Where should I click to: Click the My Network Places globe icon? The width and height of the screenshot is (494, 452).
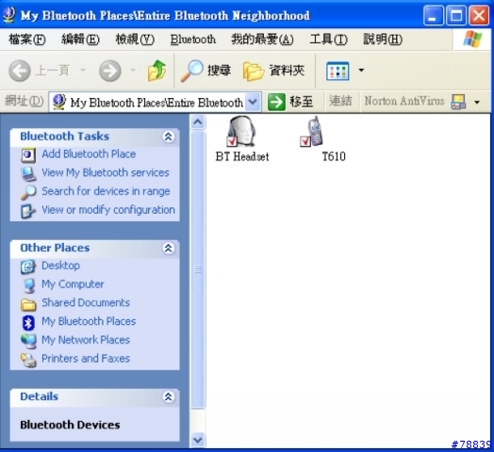tap(28, 341)
